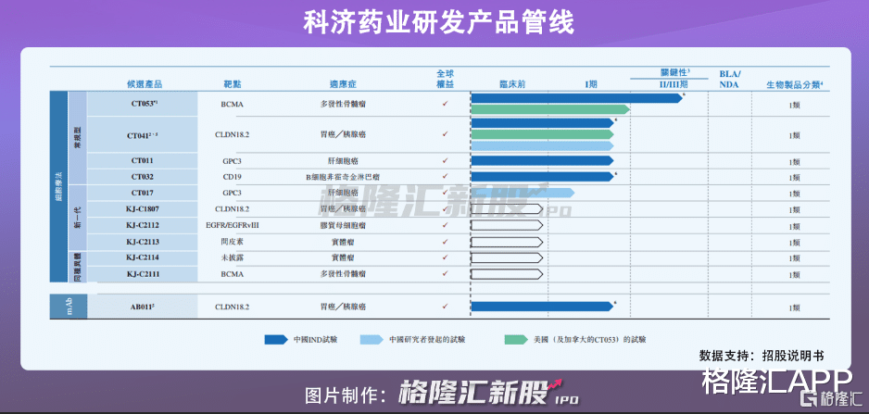Click the light blue progress bar for CT041
The image size is (869, 414).
click(543, 145)
